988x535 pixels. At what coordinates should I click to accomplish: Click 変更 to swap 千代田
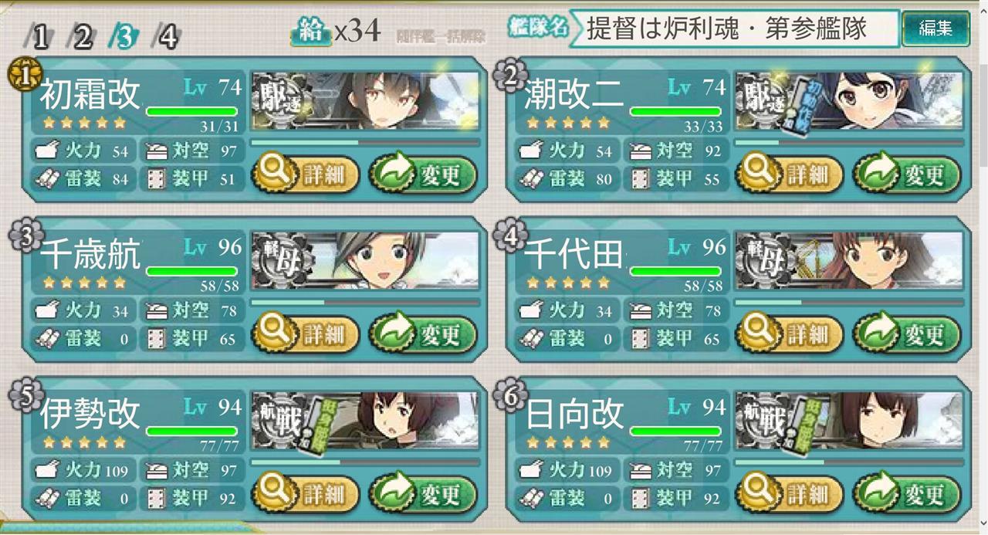[x=907, y=335]
